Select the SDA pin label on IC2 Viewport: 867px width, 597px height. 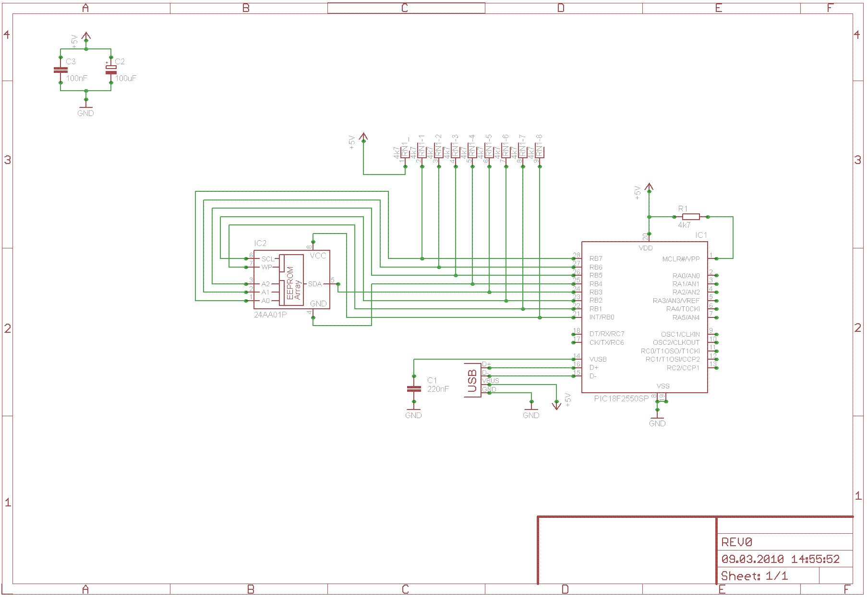(315, 284)
